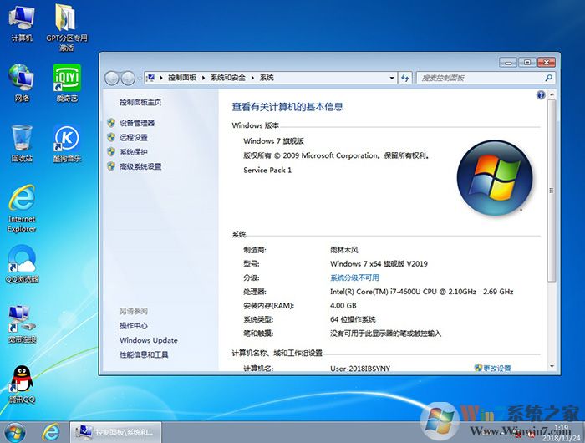Click the Windows 7 旗舰版 edition text

[x=273, y=141]
